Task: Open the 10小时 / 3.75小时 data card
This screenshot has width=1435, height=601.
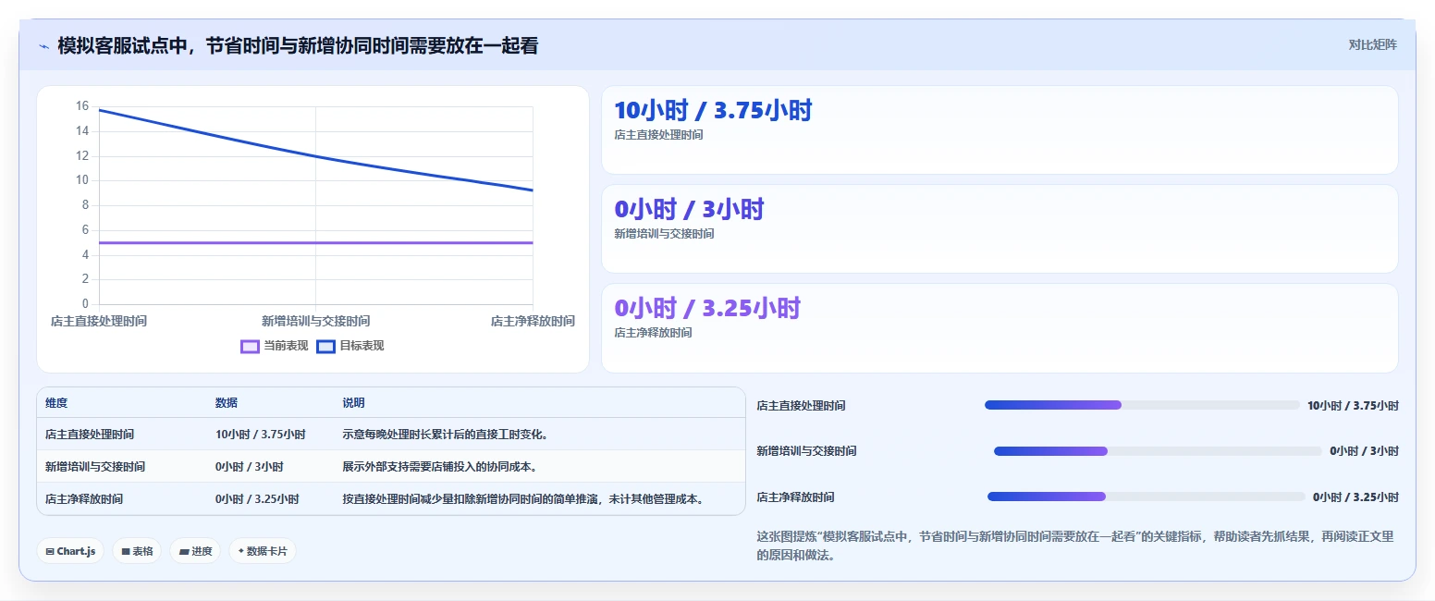Action: pos(1000,130)
